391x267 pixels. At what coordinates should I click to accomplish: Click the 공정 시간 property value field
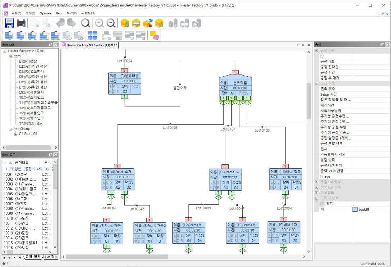point(371,72)
